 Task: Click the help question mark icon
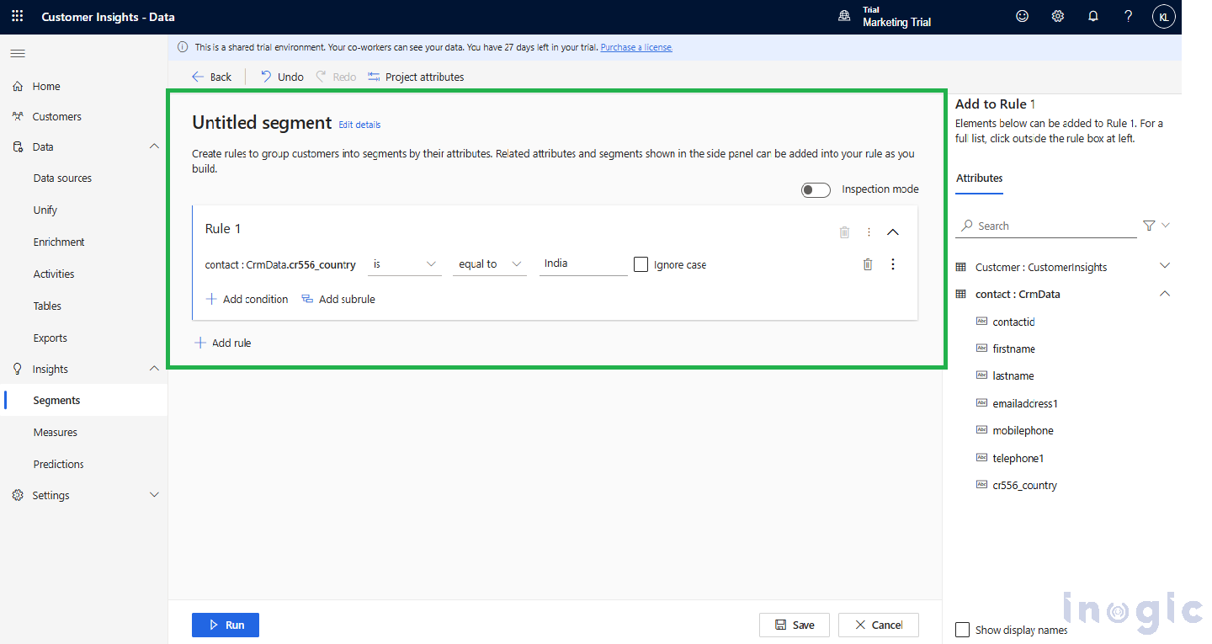click(1129, 17)
